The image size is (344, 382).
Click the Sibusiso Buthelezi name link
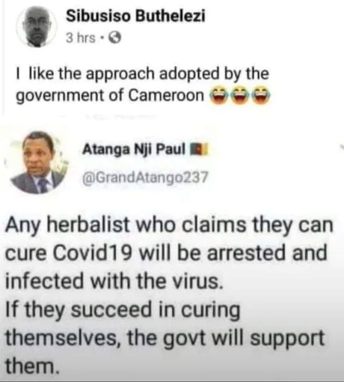(135, 16)
